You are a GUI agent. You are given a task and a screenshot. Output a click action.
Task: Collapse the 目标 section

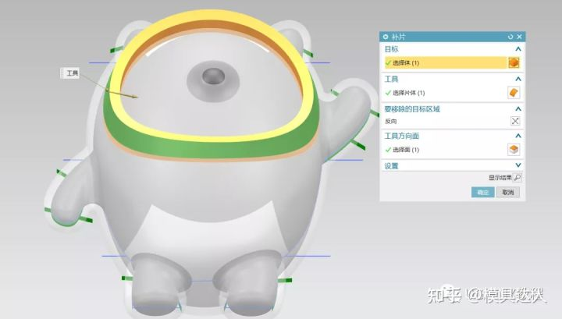coord(518,49)
